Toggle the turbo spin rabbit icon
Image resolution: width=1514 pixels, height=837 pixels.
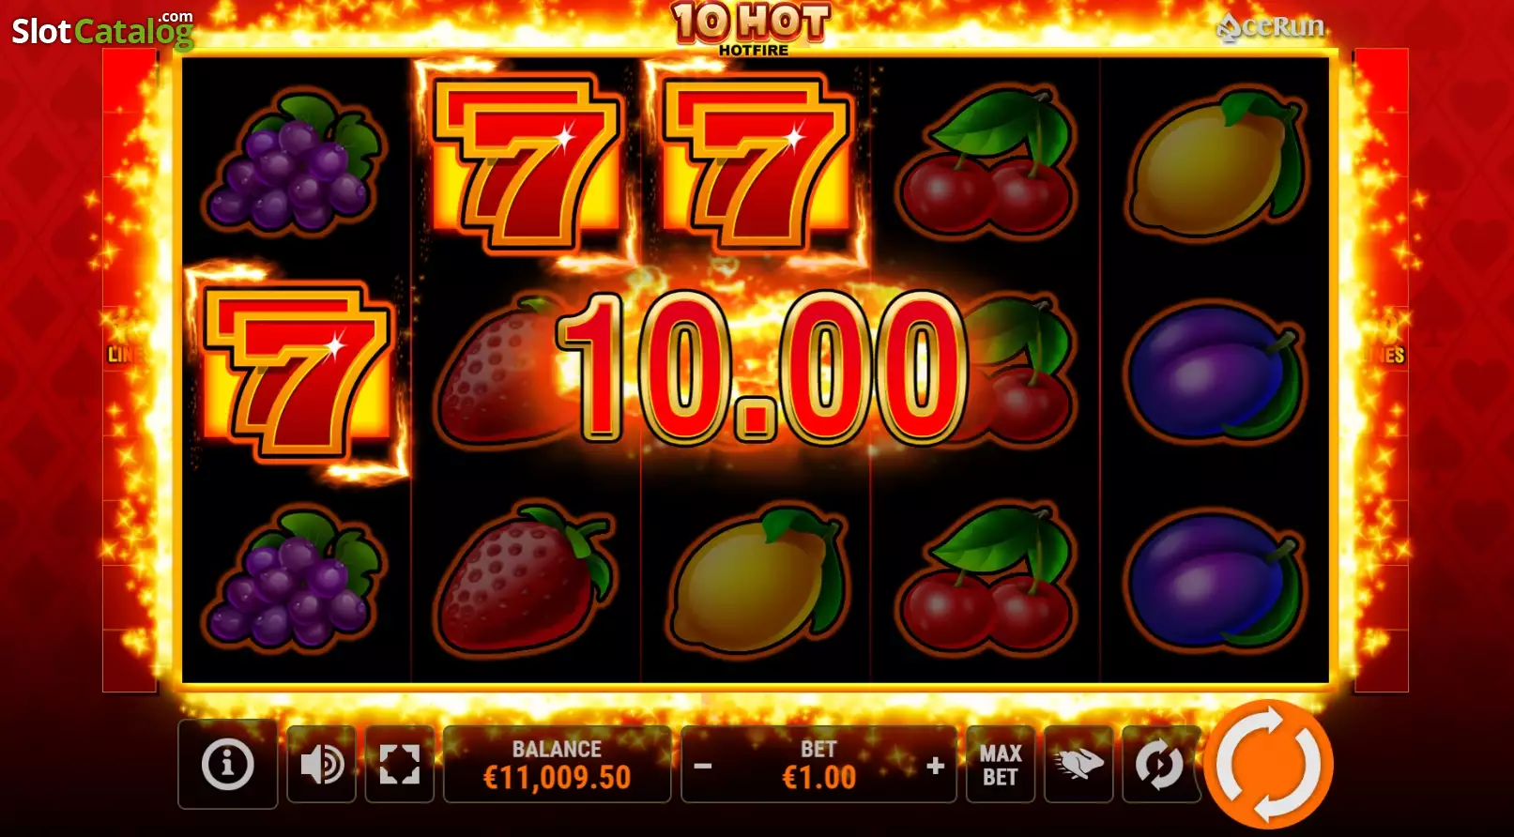pyautogui.click(x=1078, y=765)
